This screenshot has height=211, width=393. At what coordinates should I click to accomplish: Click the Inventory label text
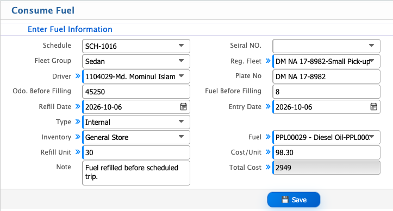tap(57, 137)
